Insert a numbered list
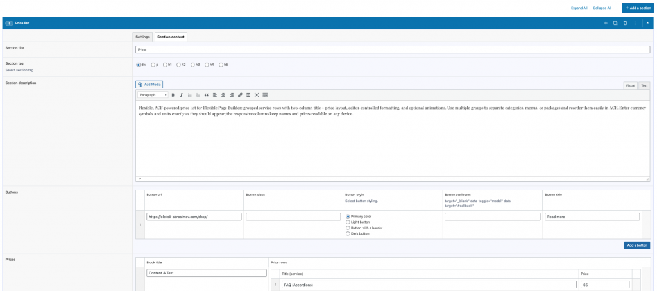657x291 pixels. 198,95
